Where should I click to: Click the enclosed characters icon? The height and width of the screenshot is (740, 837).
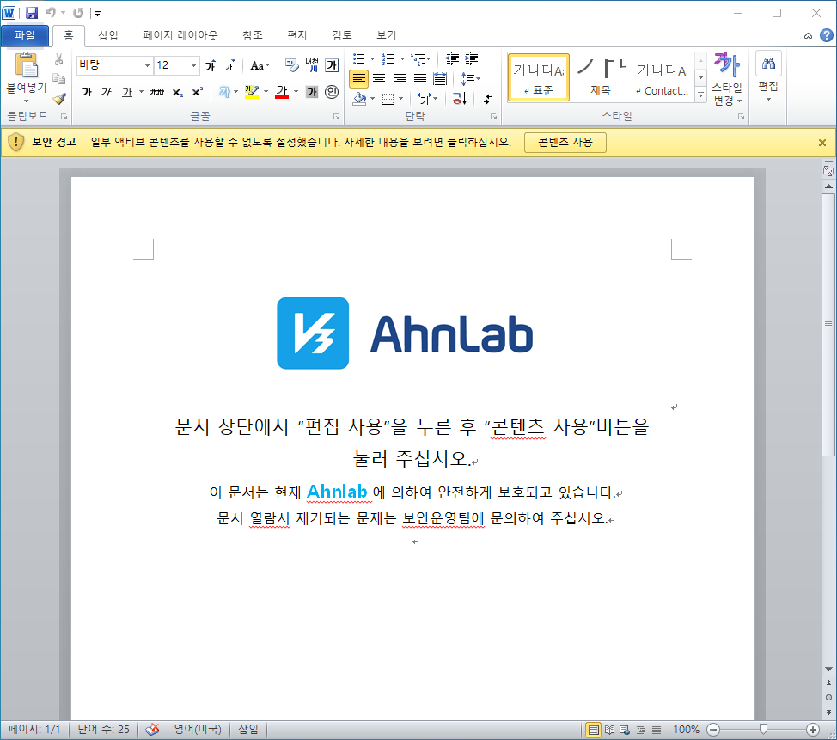click(332, 92)
